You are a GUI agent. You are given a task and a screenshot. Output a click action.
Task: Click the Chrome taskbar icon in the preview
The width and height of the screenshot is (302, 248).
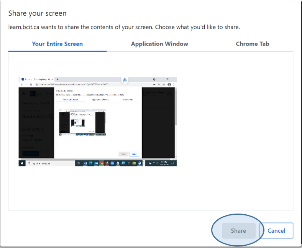(102, 163)
